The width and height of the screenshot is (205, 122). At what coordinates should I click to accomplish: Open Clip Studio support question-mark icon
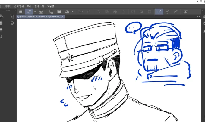[x=185, y=12]
